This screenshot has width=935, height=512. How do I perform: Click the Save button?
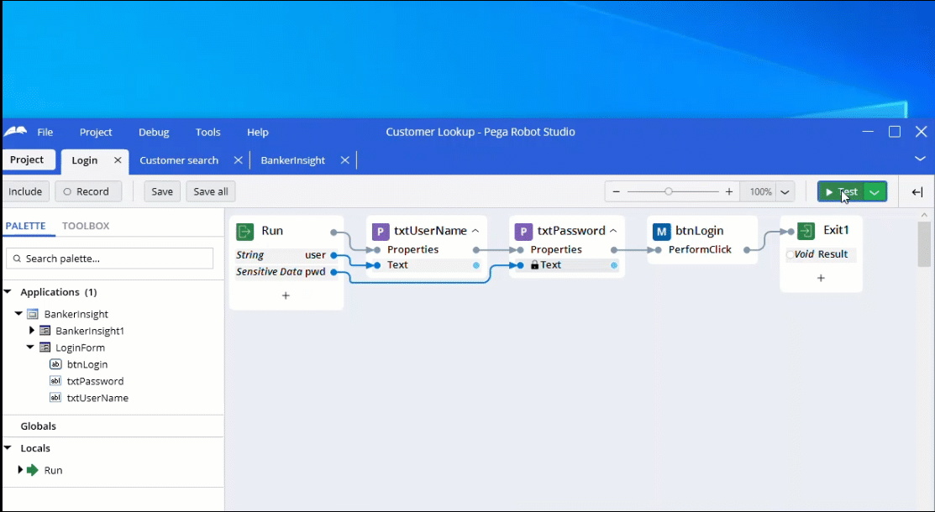[x=162, y=192]
